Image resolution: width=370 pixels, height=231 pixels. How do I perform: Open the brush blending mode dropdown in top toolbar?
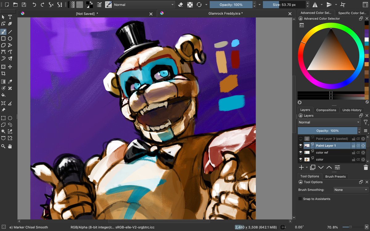coord(143,5)
